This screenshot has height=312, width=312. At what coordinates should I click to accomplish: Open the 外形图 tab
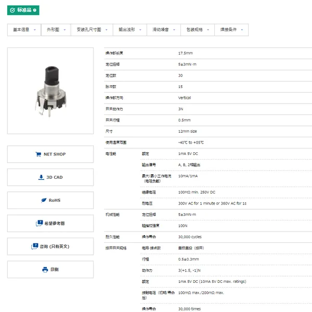pyautogui.click(x=56, y=30)
